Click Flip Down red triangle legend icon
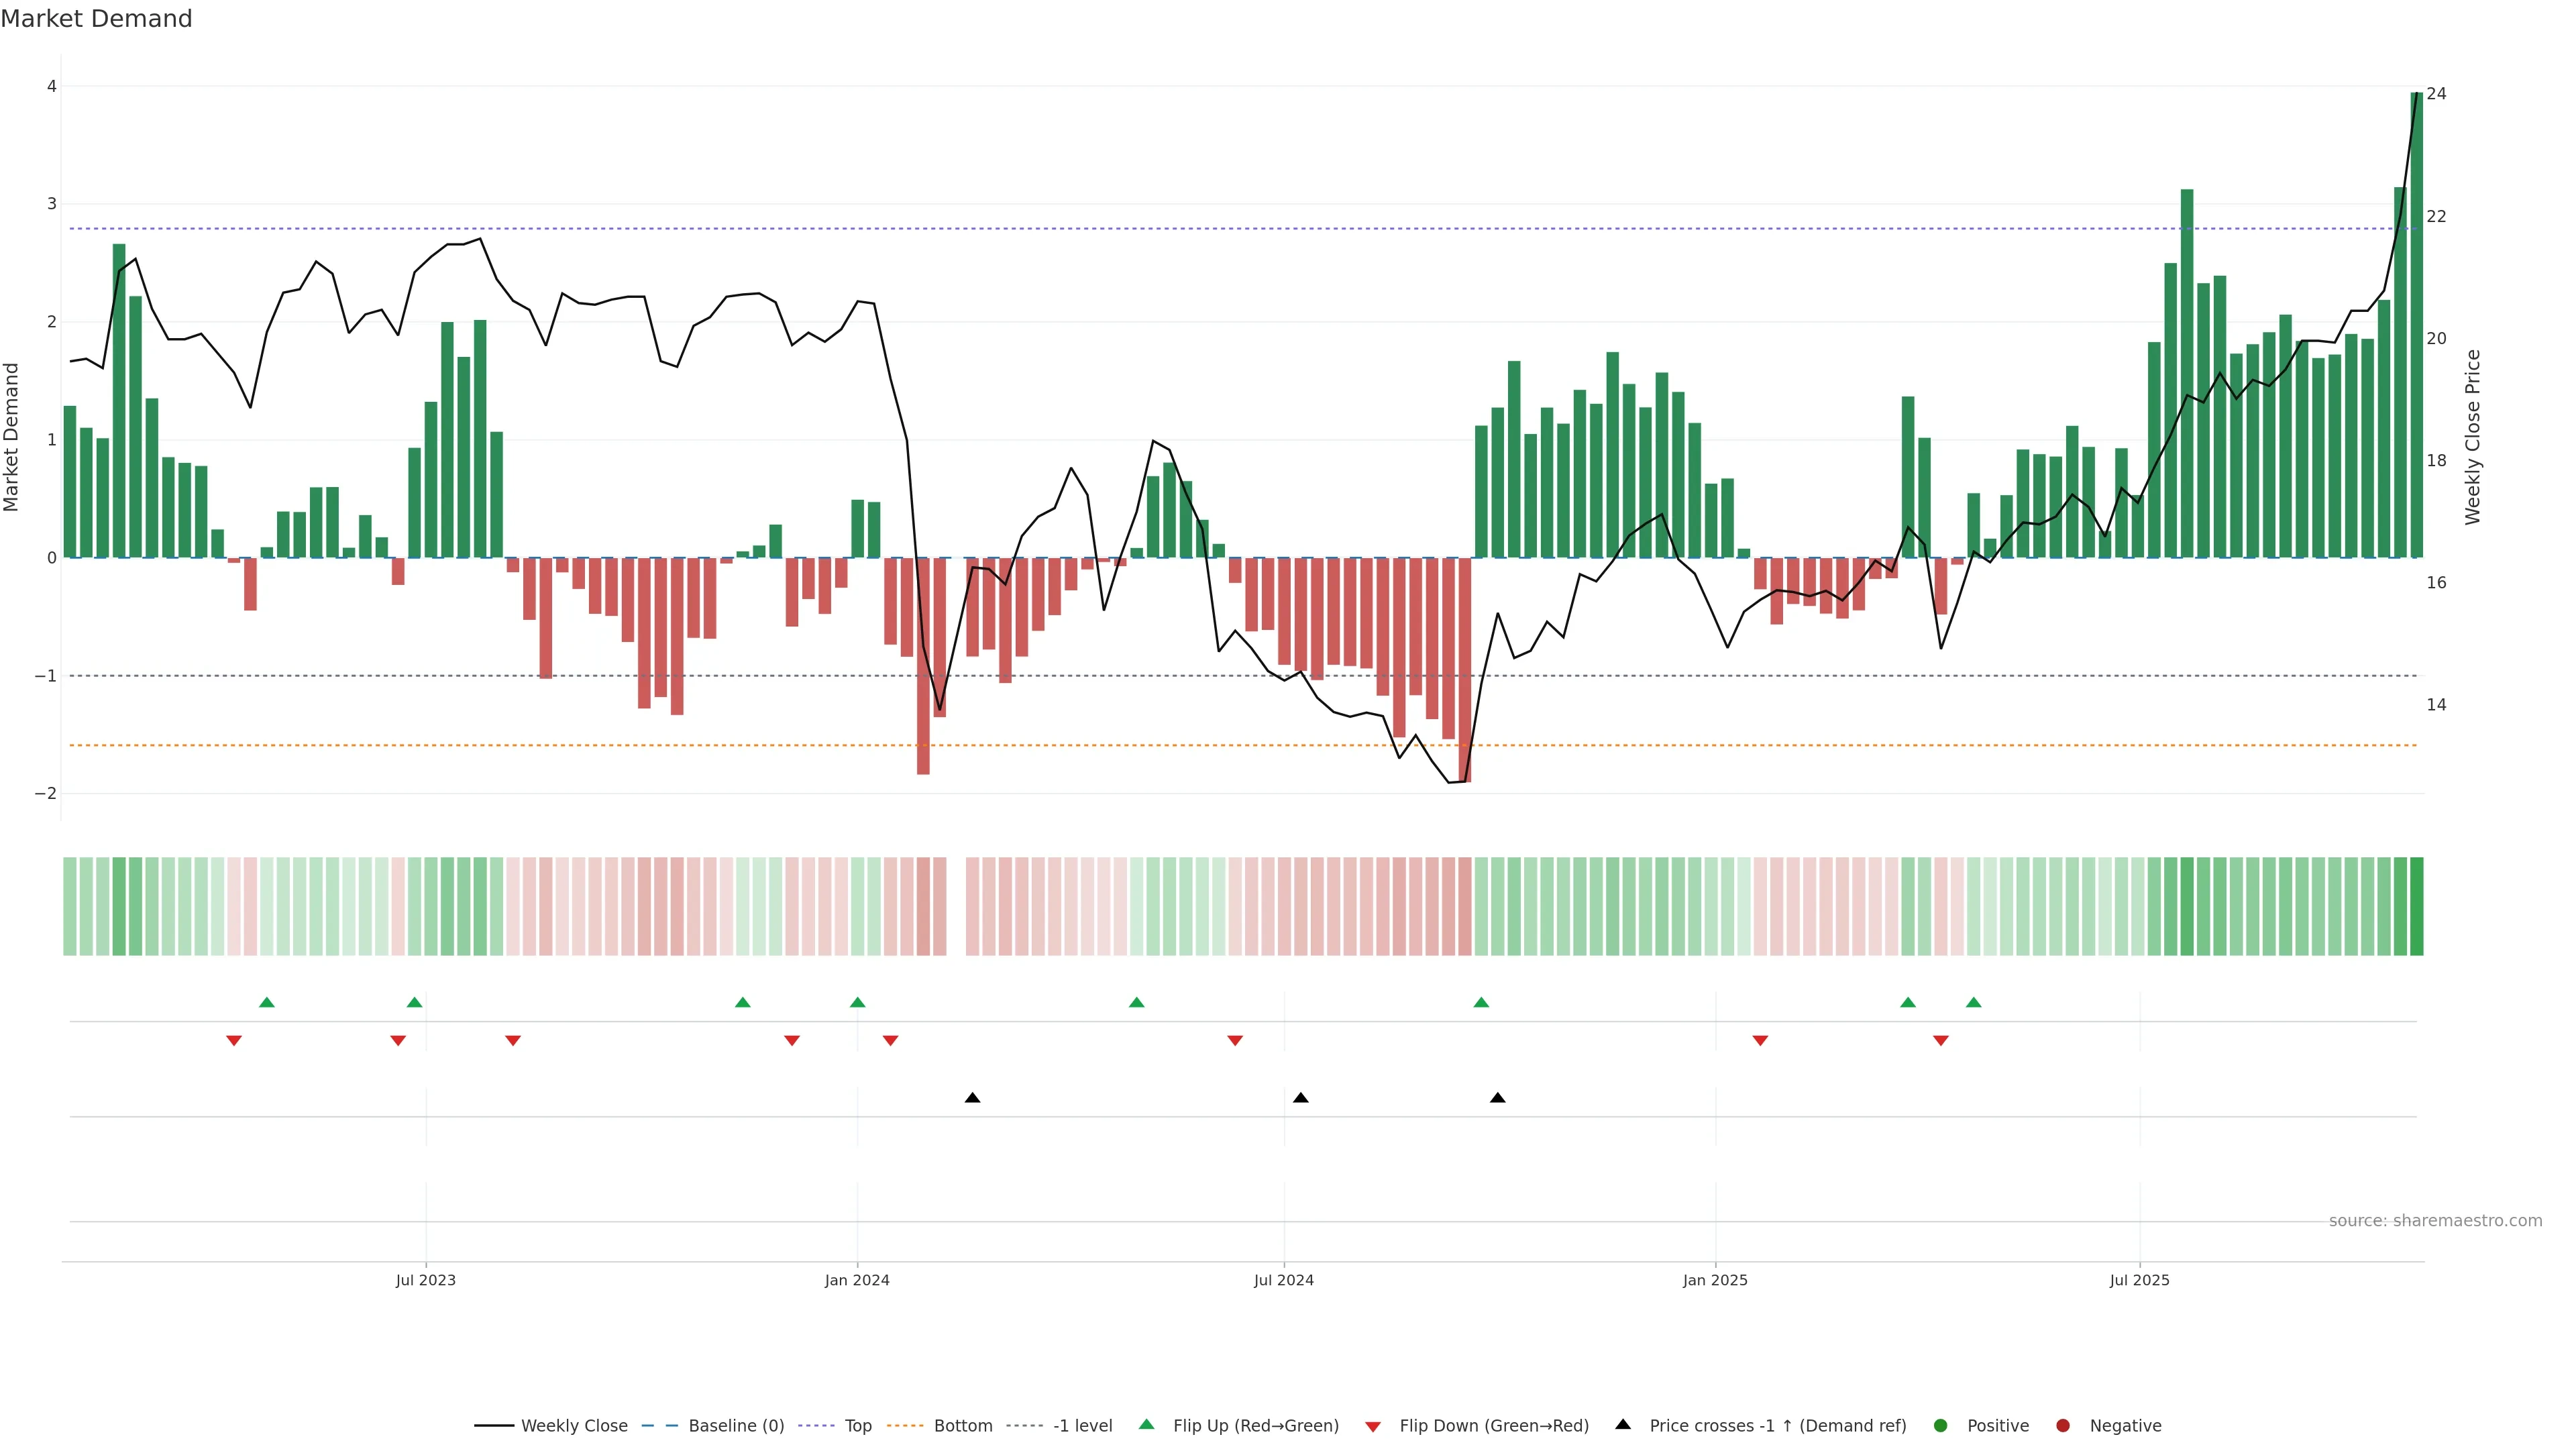Viewport: 2576px width, 1449px height. [1373, 1427]
